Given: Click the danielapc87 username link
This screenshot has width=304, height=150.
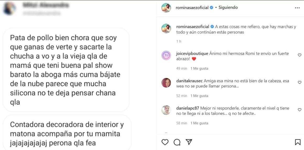Looking at the screenshot, I should (x=188, y=108).
